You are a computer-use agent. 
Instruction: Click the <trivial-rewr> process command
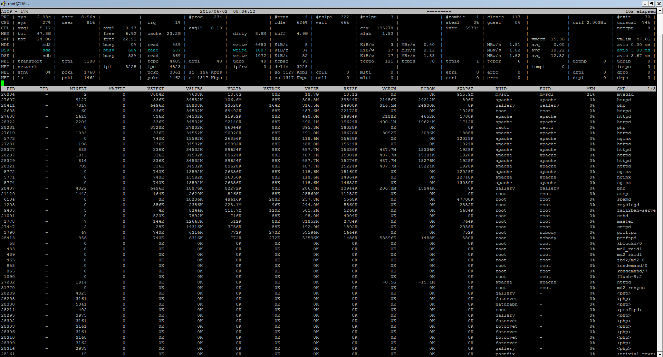pos(636,354)
